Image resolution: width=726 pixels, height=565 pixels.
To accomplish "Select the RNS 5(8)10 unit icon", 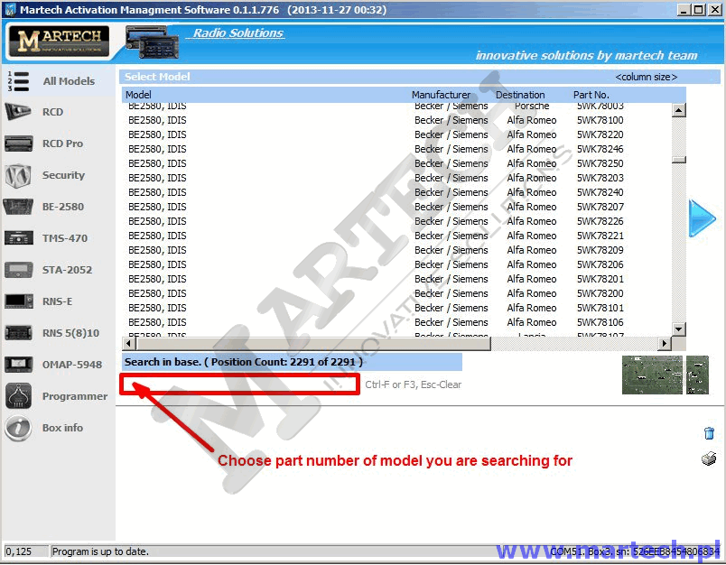I will tap(19, 333).
